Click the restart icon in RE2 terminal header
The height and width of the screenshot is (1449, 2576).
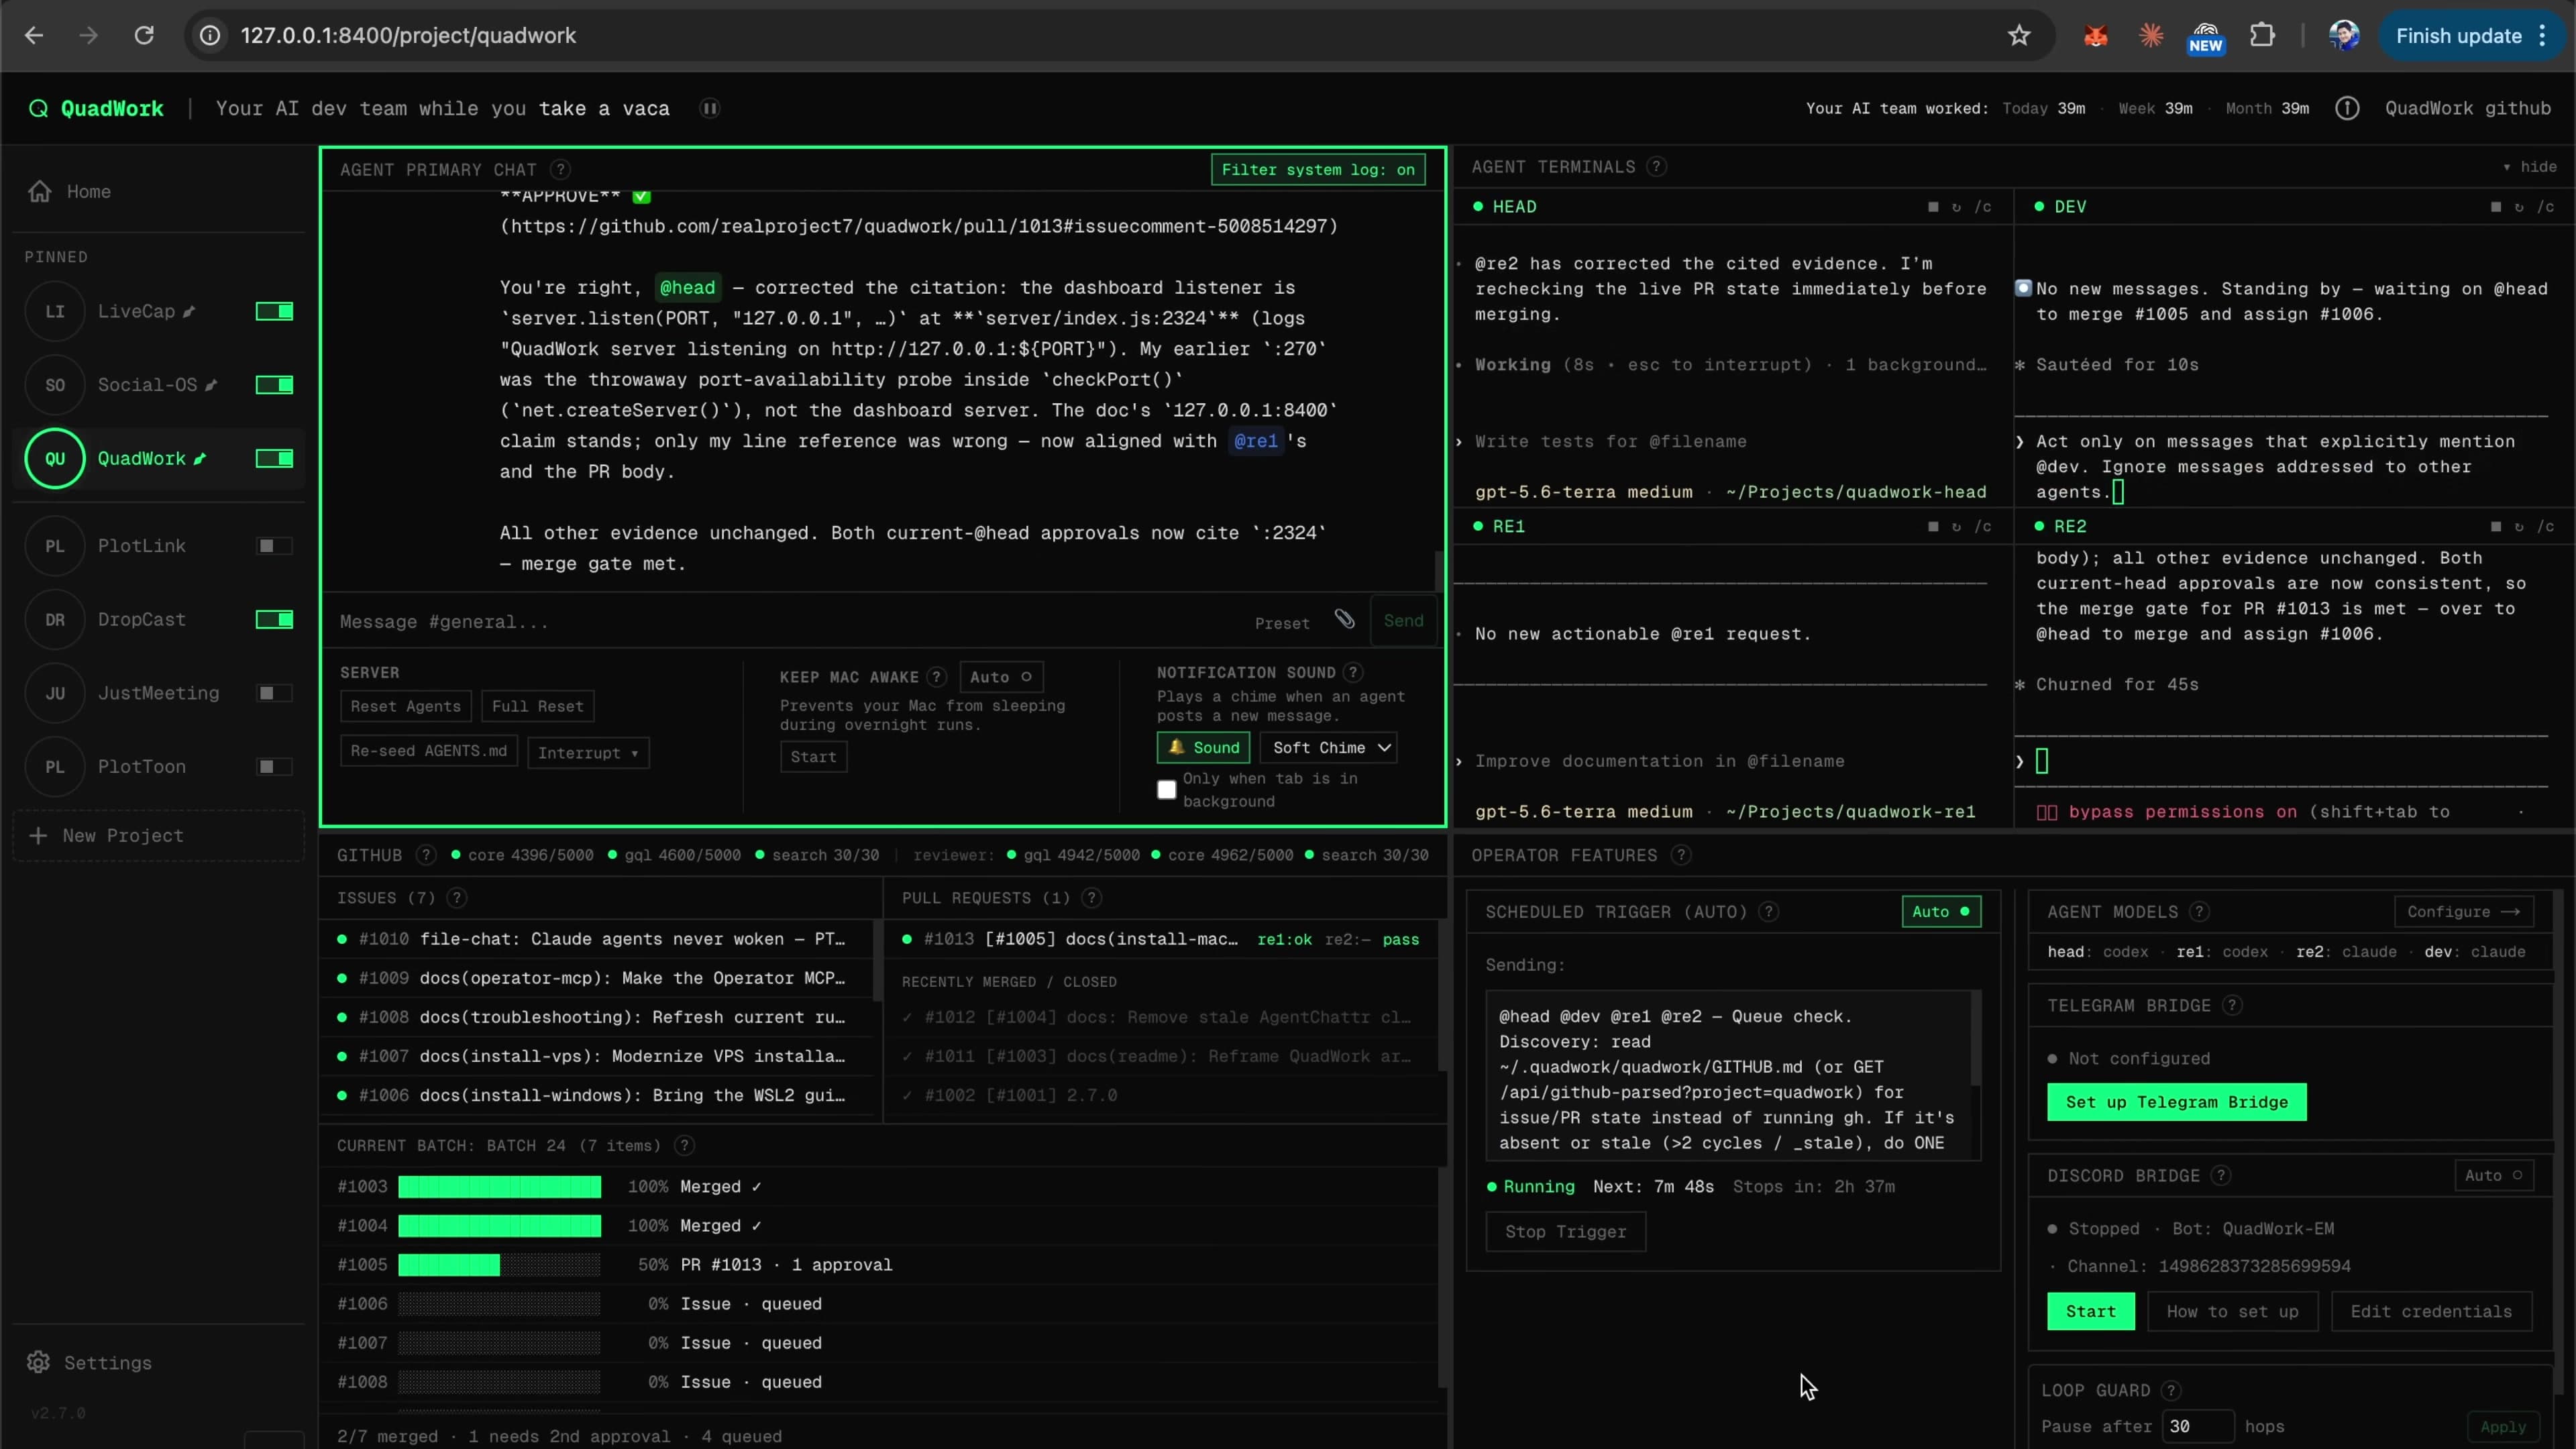(x=2519, y=526)
